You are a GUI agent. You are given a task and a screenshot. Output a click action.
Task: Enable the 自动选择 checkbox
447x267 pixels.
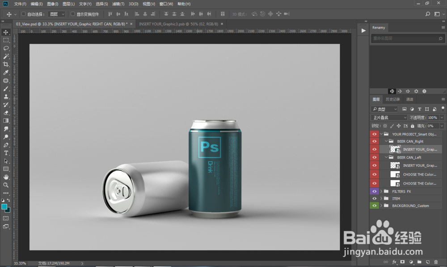pyautogui.click(x=24, y=14)
